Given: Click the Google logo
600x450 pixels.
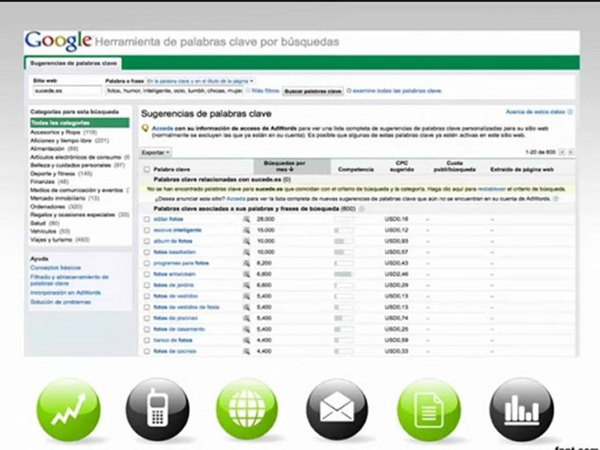Looking at the screenshot, I should 58,41.
